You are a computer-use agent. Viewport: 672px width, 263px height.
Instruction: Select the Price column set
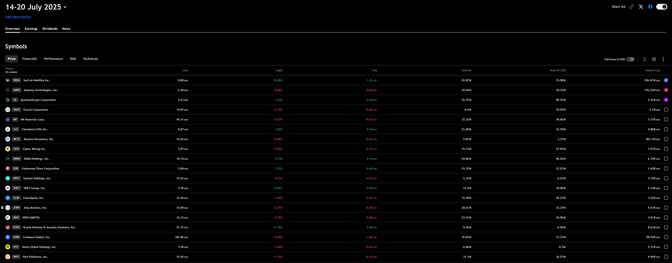coord(12,59)
